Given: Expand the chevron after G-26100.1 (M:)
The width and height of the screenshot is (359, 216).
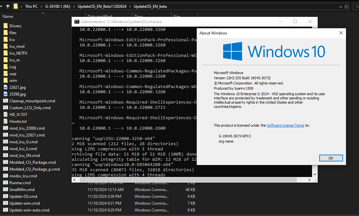Looking at the screenshot, I should point(74,6).
